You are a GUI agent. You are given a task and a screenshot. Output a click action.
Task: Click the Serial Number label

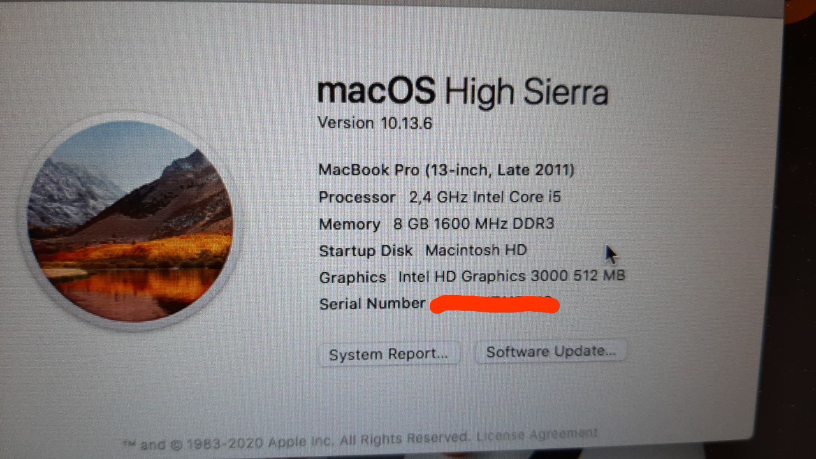click(x=372, y=303)
